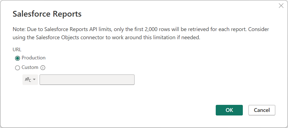Image resolution: width=288 pixels, height=128 pixels.
Task: Click the Salesforce Reports dialog title
Action: click(47, 14)
